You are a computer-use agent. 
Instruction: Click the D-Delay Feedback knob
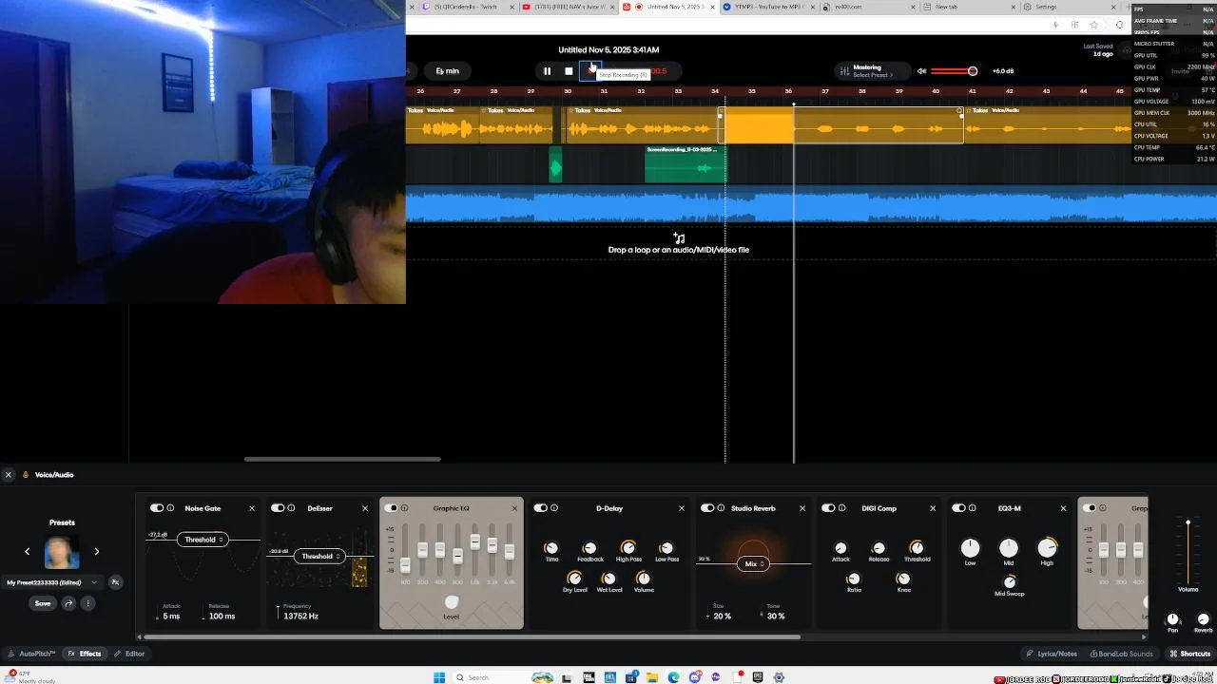[x=589, y=548]
